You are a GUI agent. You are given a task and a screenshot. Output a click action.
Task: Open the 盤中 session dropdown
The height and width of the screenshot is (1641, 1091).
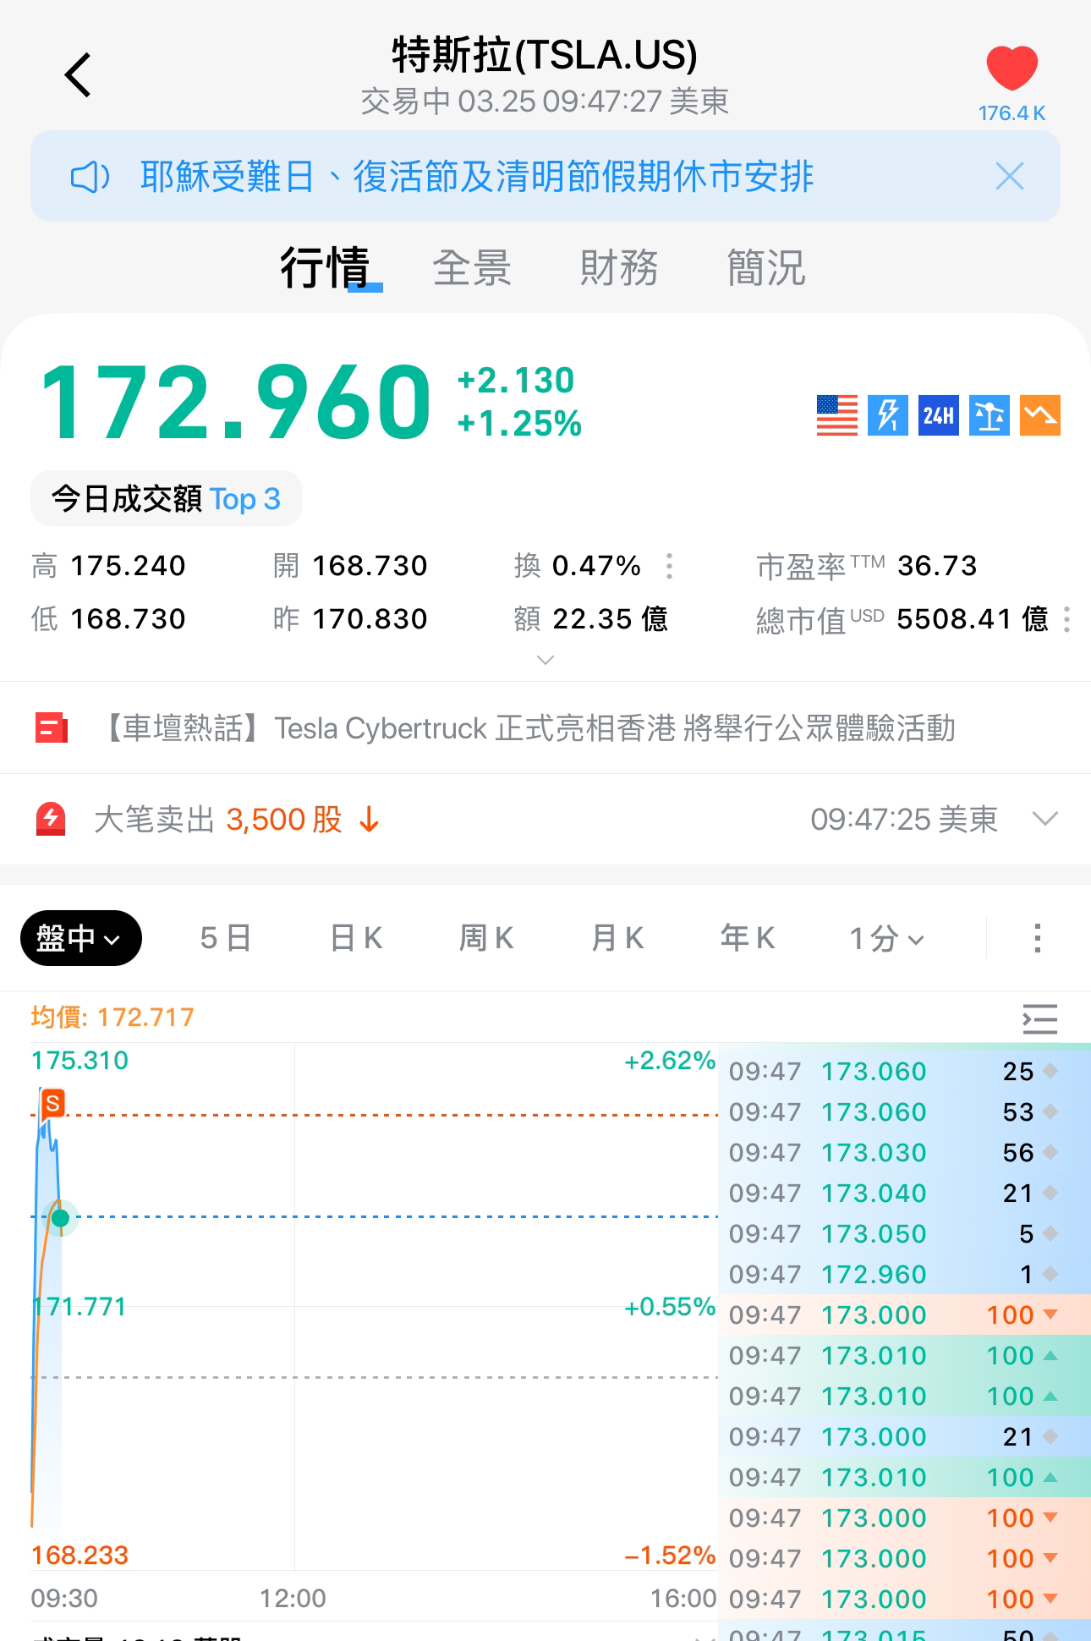click(80, 938)
